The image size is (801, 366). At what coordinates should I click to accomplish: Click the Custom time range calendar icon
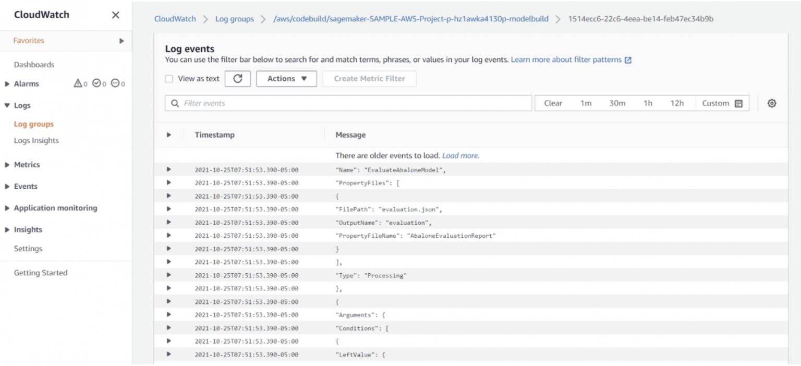pyautogui.click(x=738, y=103)
